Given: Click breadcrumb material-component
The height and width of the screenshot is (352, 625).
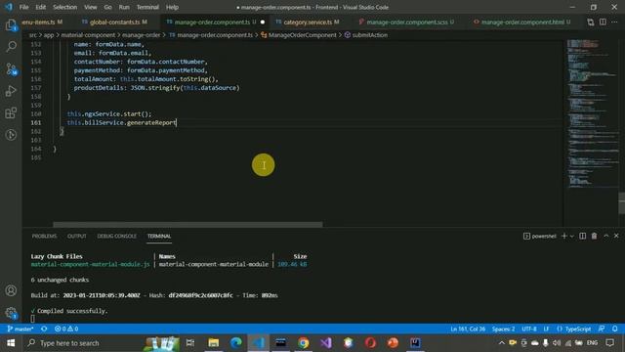Looking at the screenshot, I should (88, 35).
